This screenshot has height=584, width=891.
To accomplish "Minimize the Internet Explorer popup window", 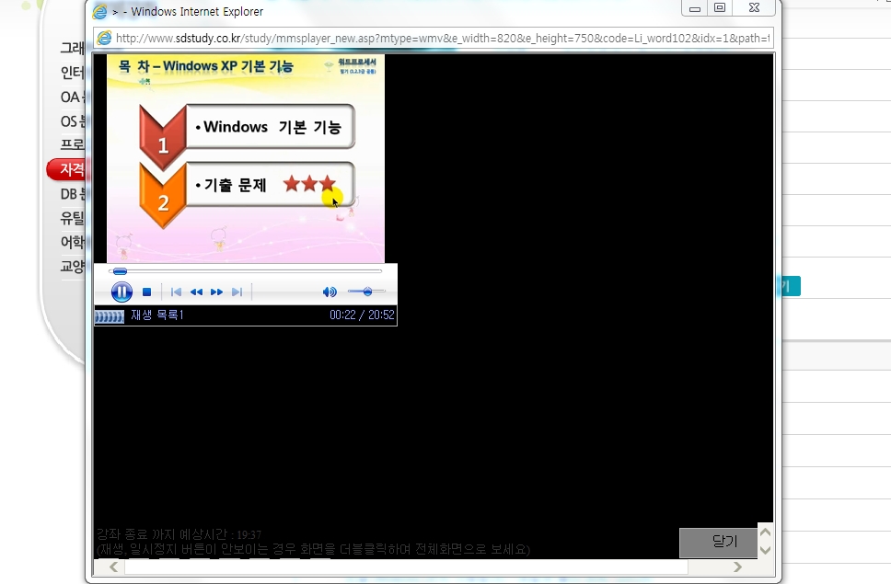I will click(694, 7).
